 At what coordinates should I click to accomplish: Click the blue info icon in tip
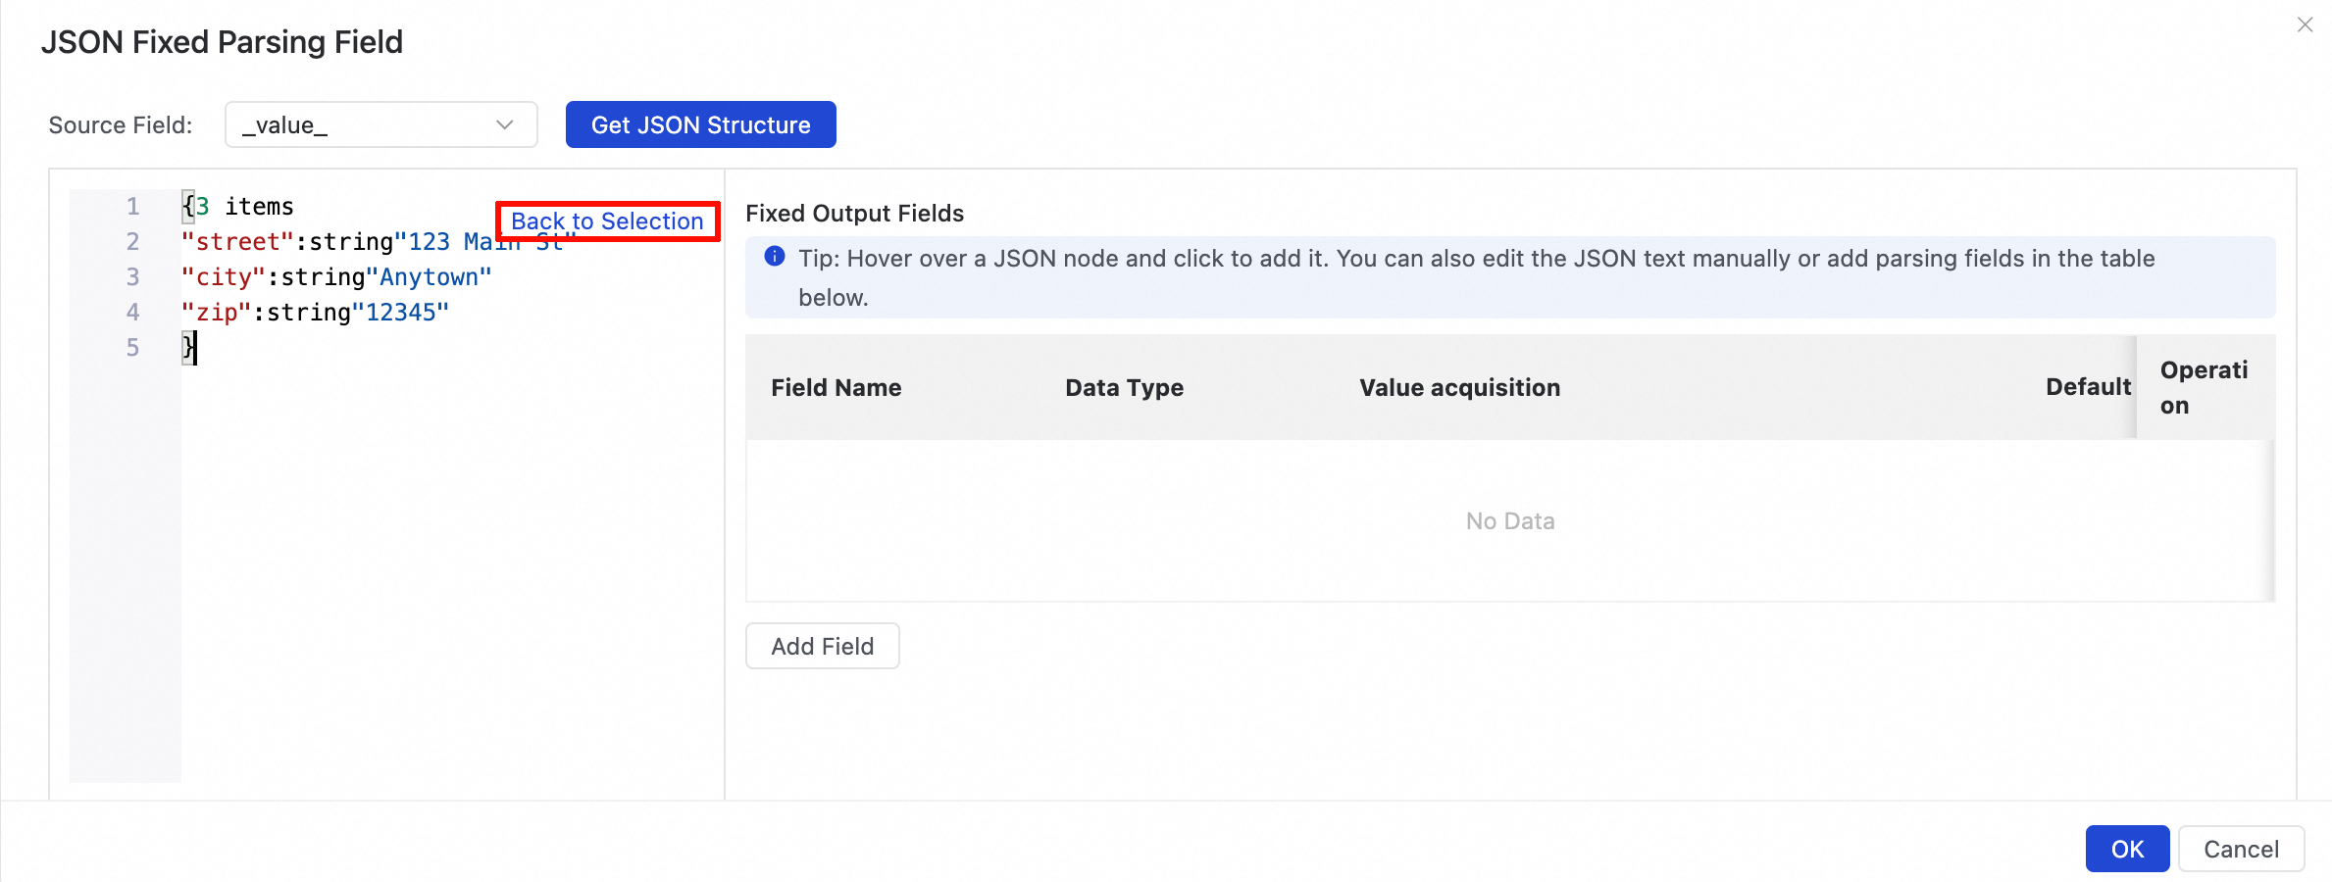tap(775, 257)
